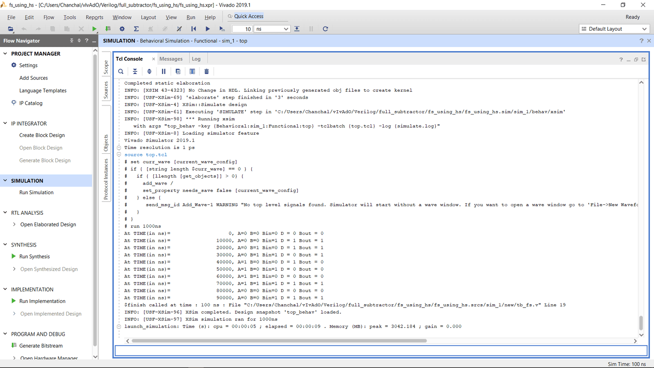This screenshot has width=654, height=368.
Task: Open the Tools menu
Action: click(x=69, y=17)
